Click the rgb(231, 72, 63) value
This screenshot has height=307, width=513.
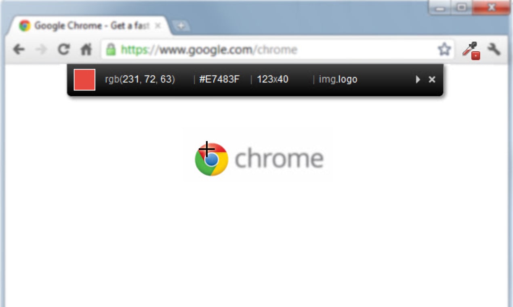tap(140, 80)
